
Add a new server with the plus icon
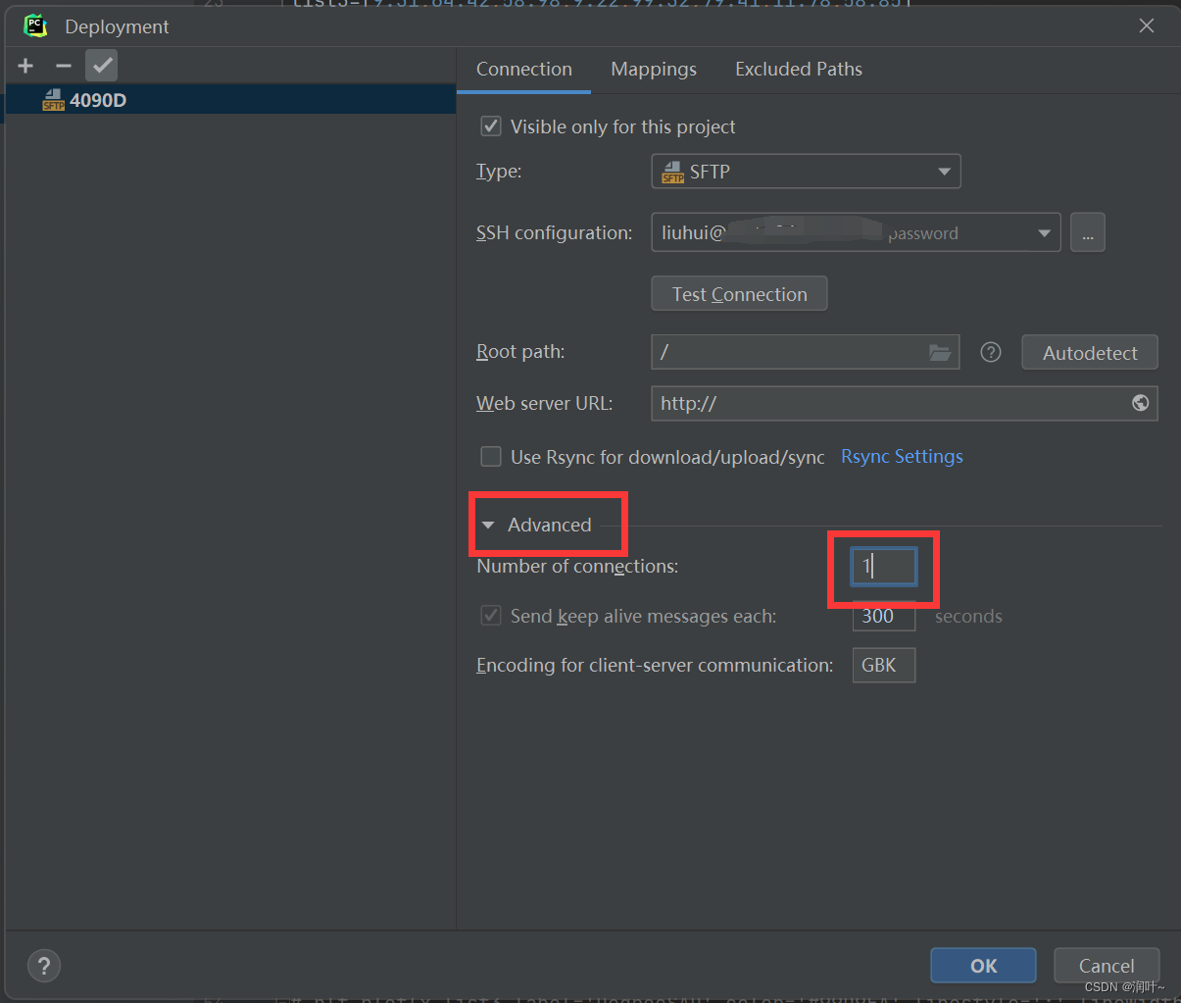(x=25, y=66)
